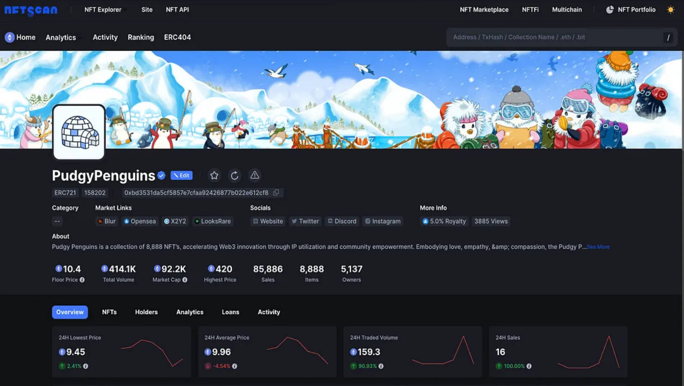
Task: Open the ERC404 page
Action: click(178, 37)
